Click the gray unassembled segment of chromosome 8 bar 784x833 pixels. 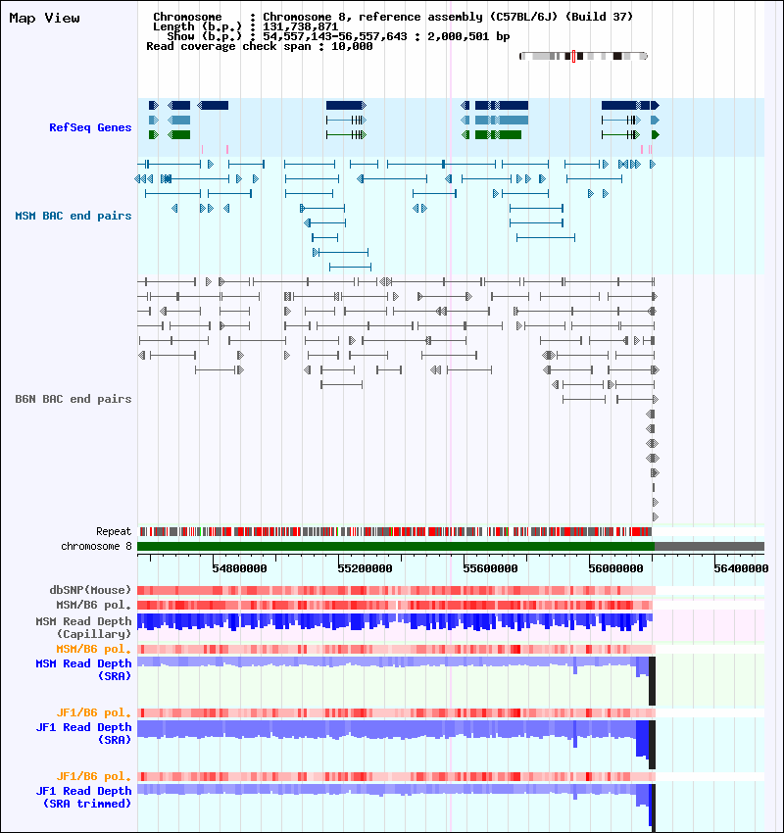point(710,546)
